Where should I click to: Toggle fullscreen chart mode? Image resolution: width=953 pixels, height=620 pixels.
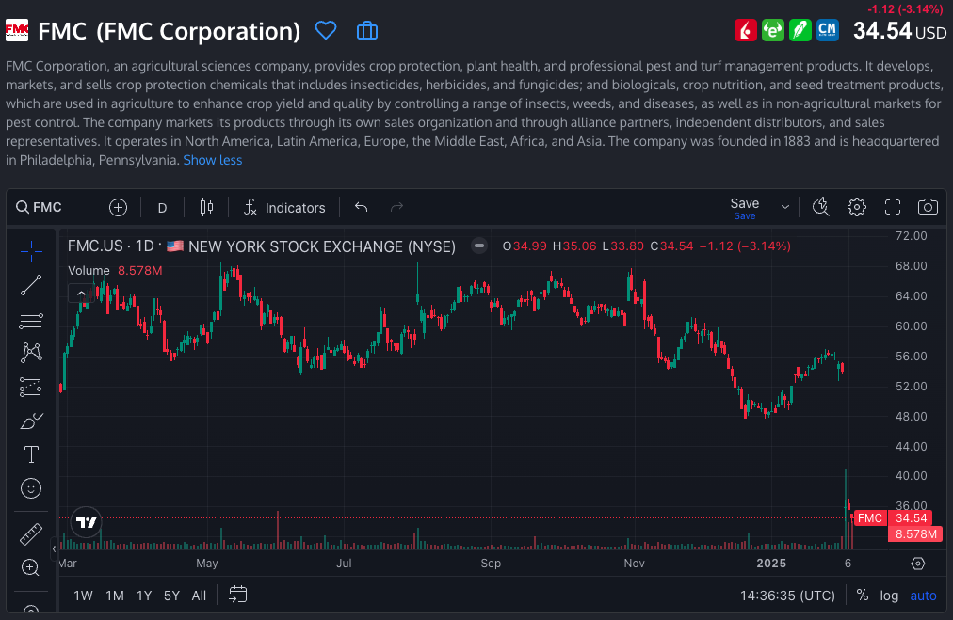click(x=892, y=207)
